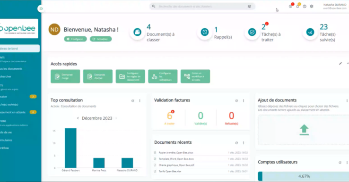Click the Natasha DURAND bar in chart
The width and height of the screenshot is (349, 182).
click(127, 163)
